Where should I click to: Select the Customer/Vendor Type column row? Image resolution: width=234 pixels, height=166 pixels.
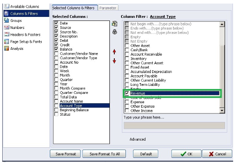pyautogui.click(x=81, y=58)
